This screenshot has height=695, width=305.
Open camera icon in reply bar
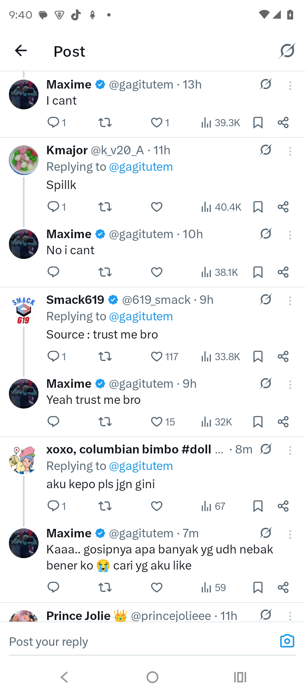tap(287, 641)
